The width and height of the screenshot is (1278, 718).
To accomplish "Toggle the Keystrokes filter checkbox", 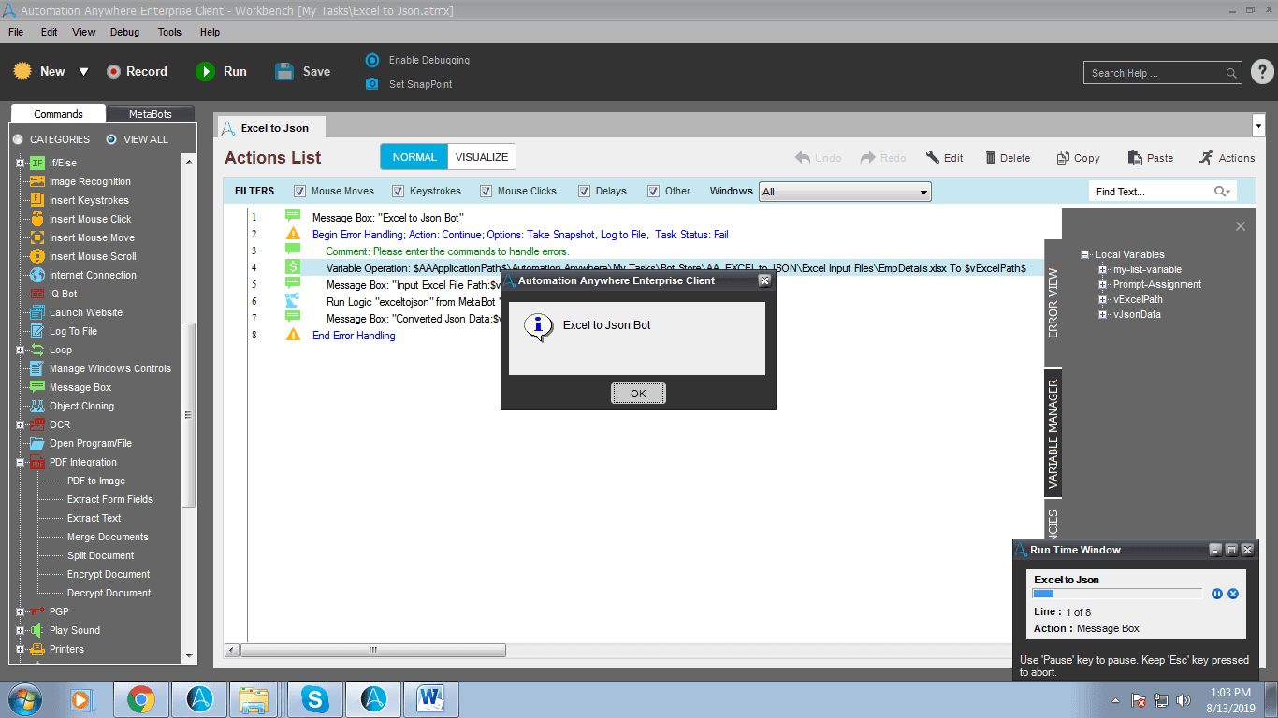I will point(399,192).
